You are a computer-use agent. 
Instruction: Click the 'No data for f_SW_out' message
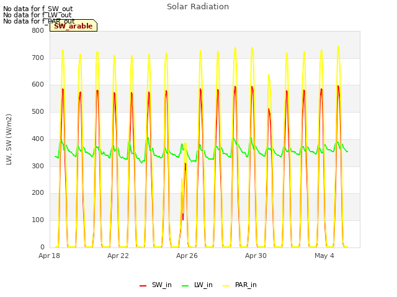38,9
